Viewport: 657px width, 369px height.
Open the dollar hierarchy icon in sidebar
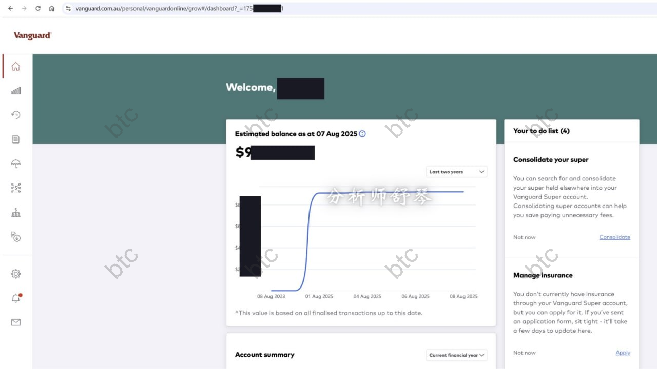16,212
